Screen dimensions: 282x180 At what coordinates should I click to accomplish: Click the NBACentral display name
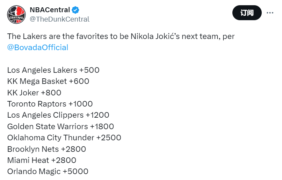(x=50, y=10)
